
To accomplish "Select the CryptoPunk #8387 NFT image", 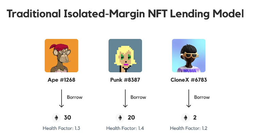I will point(125,56).
